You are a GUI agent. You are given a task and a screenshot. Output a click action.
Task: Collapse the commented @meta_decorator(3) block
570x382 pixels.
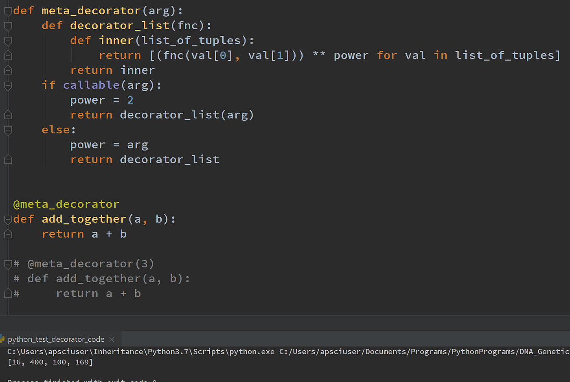click(x=8, y=264)
